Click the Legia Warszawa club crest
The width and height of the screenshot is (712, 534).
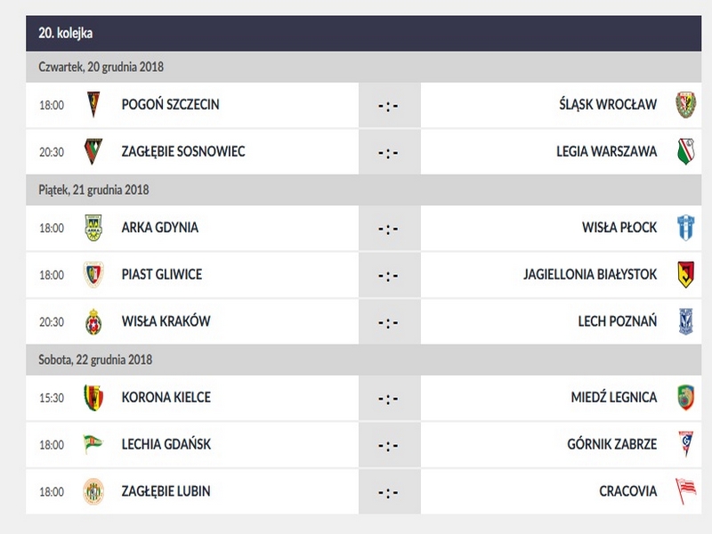click(685, 152)
